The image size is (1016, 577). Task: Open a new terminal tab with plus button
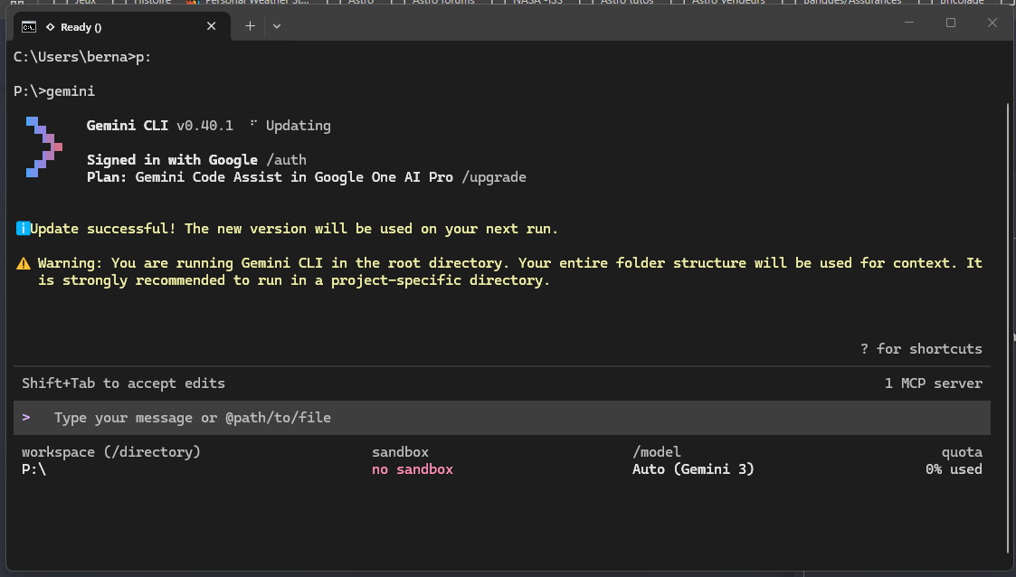click(250, 26)
